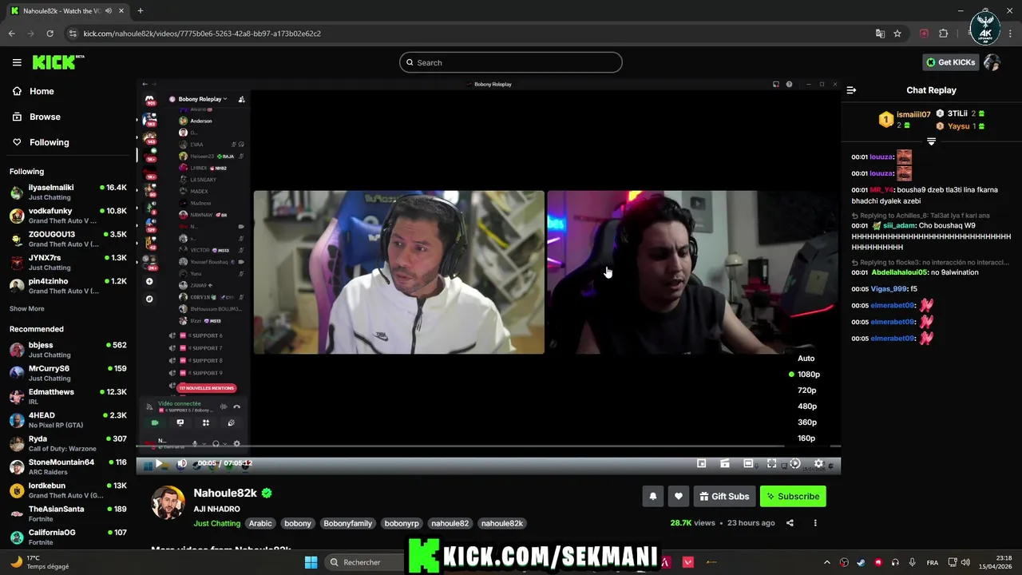The width and height of the screenshot is (1022, 575).
Task: Open Edmatthews recommended channel
Action: tap(68, 396)
